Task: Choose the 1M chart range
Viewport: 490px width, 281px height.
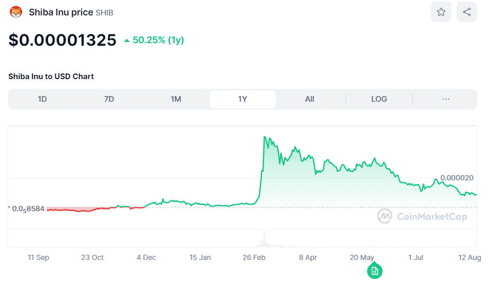Action: (x=176, y=99)
